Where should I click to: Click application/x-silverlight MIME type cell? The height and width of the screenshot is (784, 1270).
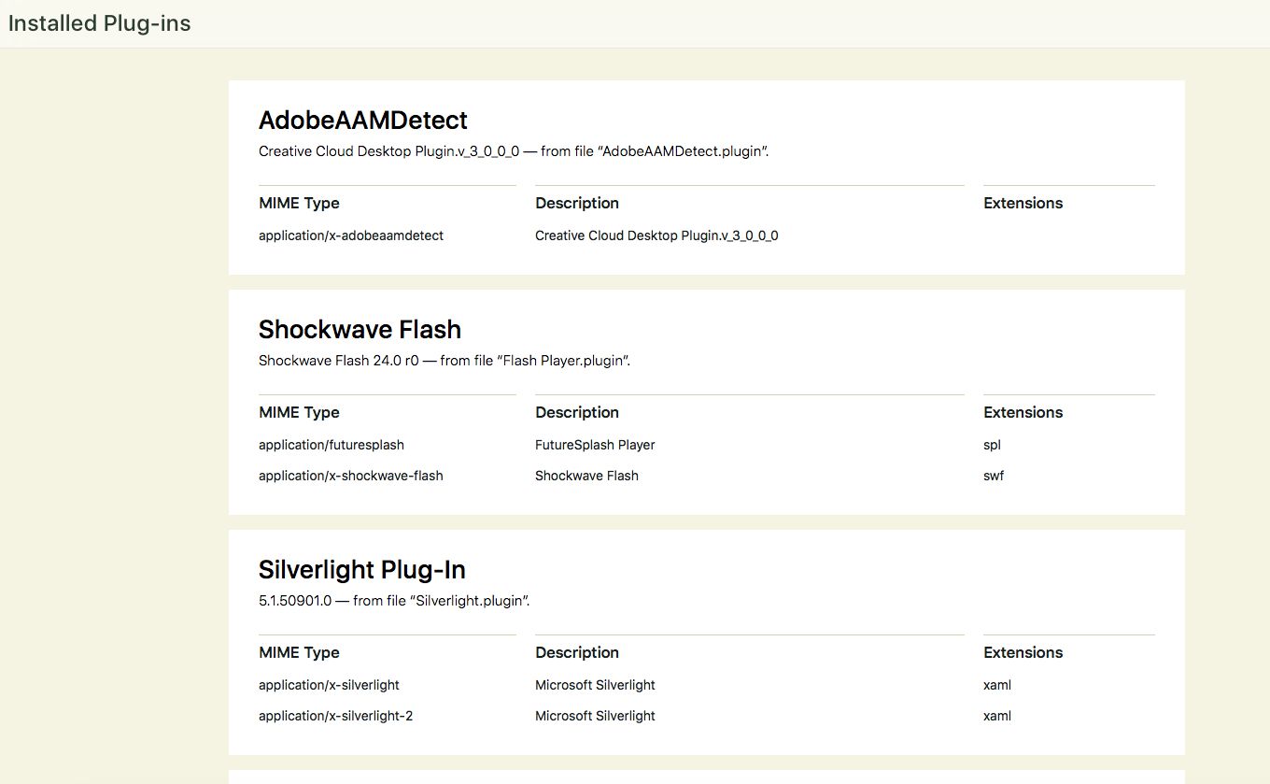coord(329,685)
